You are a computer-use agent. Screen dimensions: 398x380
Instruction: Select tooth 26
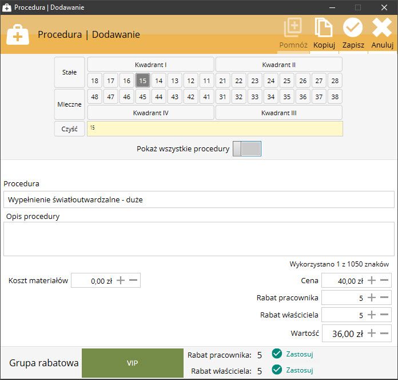coord(303,81)
